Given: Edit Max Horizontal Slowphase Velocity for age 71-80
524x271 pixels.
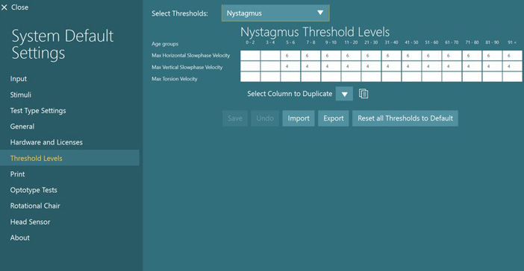Looking at the screenshot, I should point(472,56).
